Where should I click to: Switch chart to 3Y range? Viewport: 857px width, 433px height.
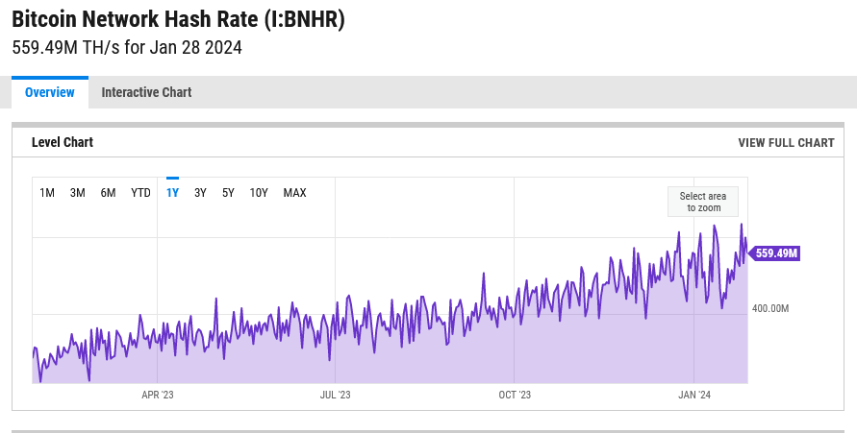(200, 193)
